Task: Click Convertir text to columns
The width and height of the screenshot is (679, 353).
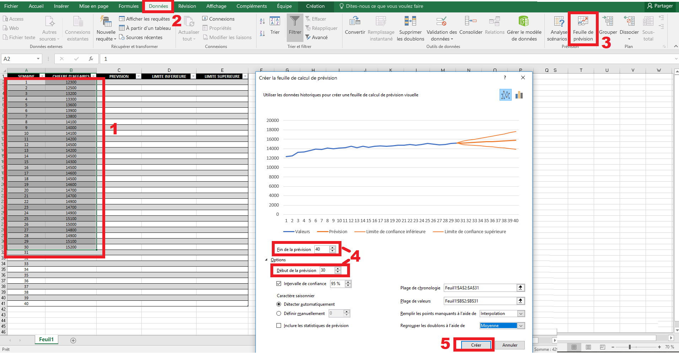Action: pyautogui.click(x=355, y=26)
